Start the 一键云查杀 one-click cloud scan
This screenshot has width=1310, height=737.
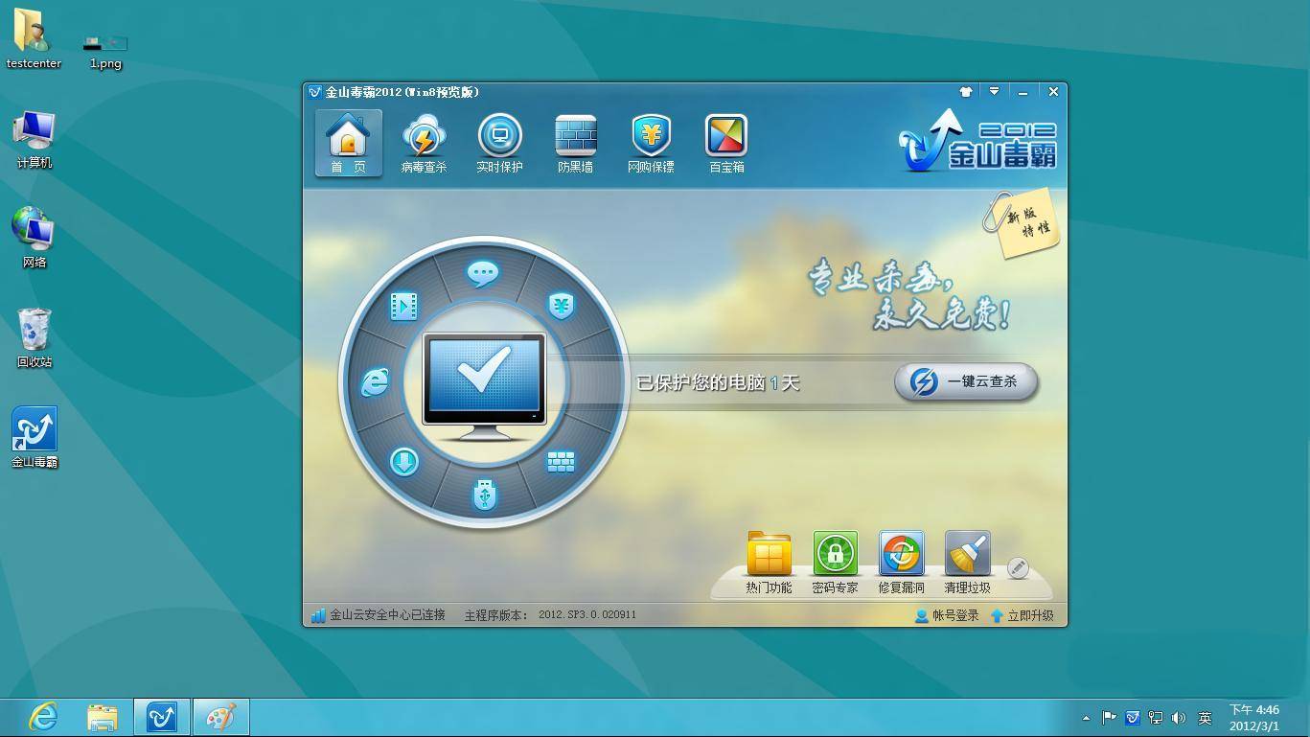coord(966,381)
